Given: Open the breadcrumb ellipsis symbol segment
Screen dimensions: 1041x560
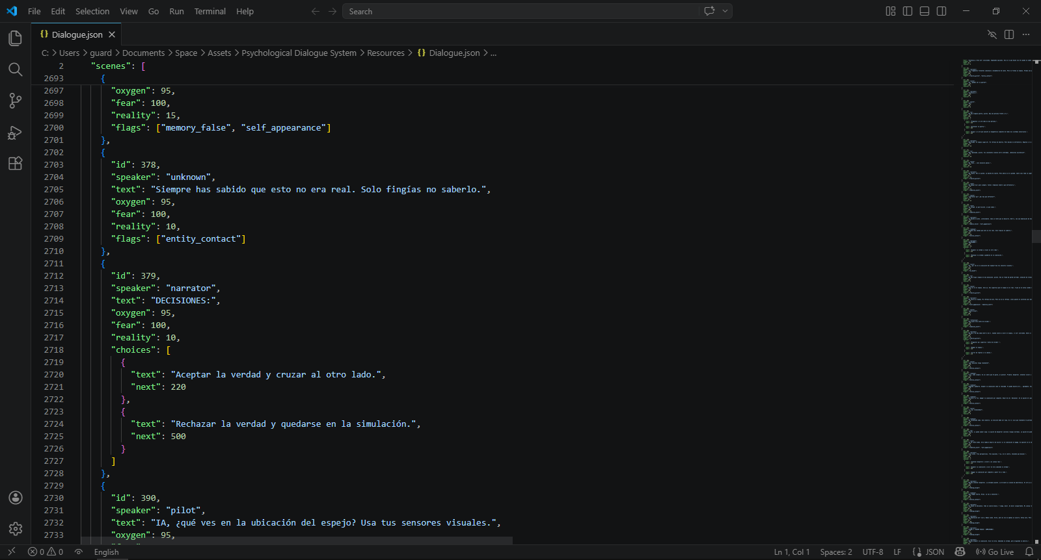Looking at the screenshot, I should [494, 53].
